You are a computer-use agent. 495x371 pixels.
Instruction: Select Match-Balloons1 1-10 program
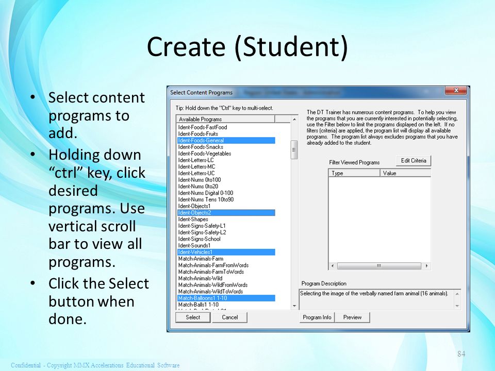tap(226, 298)
